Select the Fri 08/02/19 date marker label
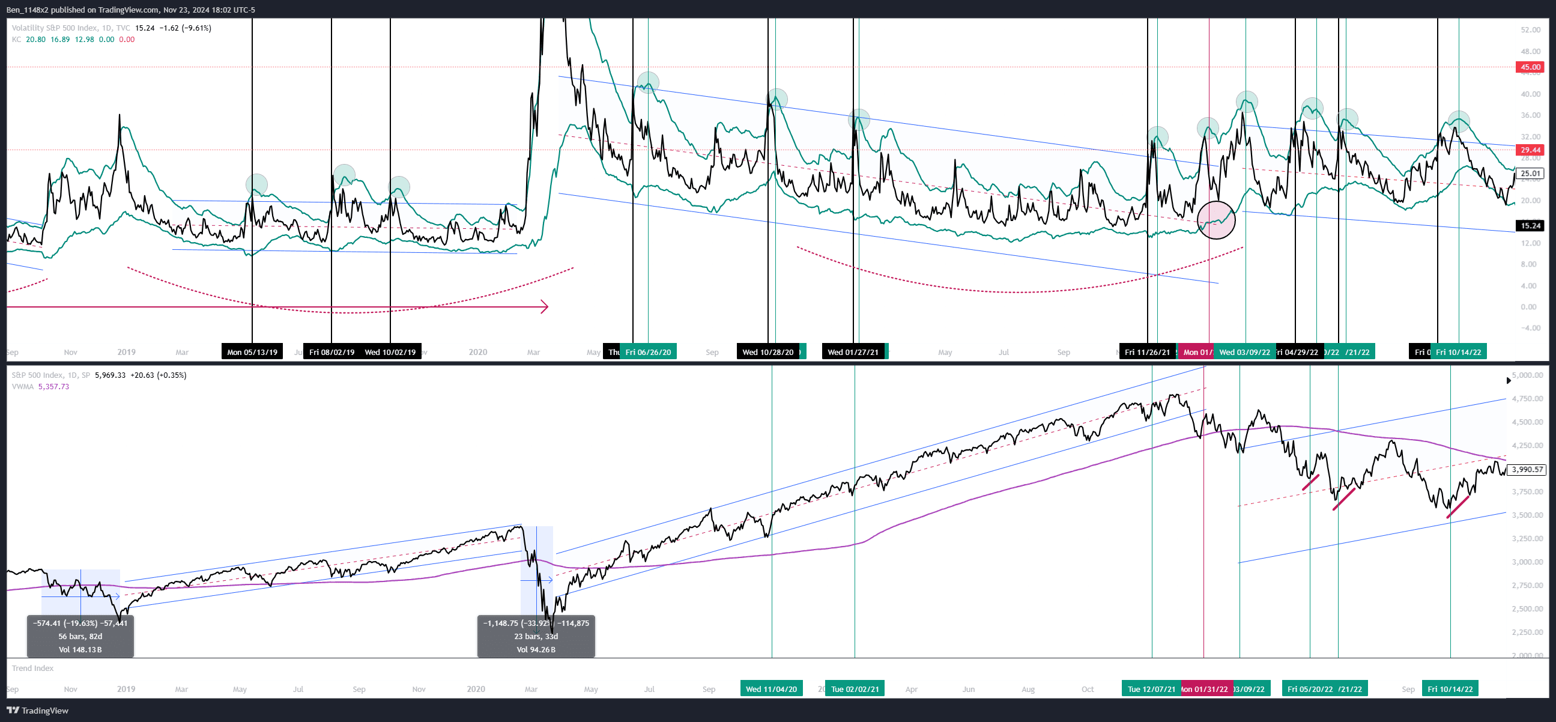The image size is (1556, 722). click(331, 351)
